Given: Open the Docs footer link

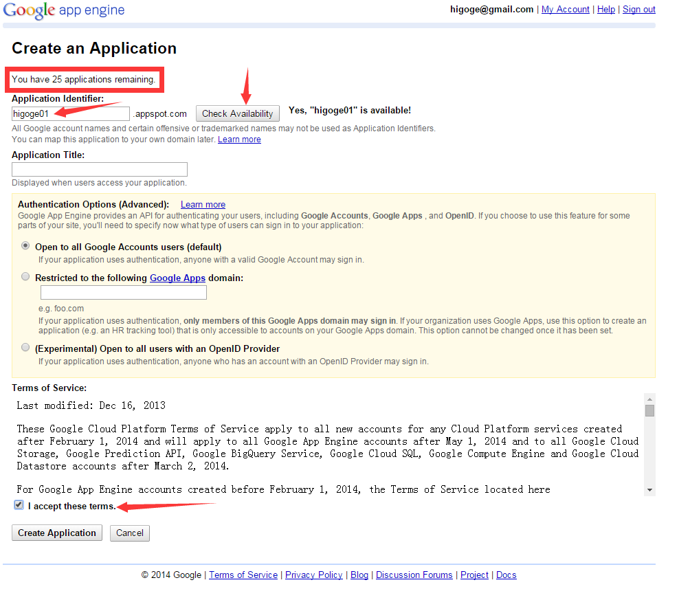Looking at the screenshot, I should click(x=507, y=575).
